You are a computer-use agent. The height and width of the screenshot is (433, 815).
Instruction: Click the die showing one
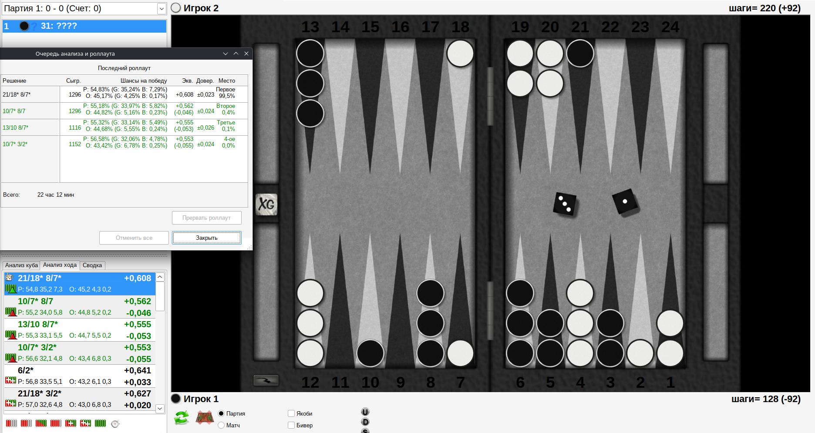click(x=625, y=201)
